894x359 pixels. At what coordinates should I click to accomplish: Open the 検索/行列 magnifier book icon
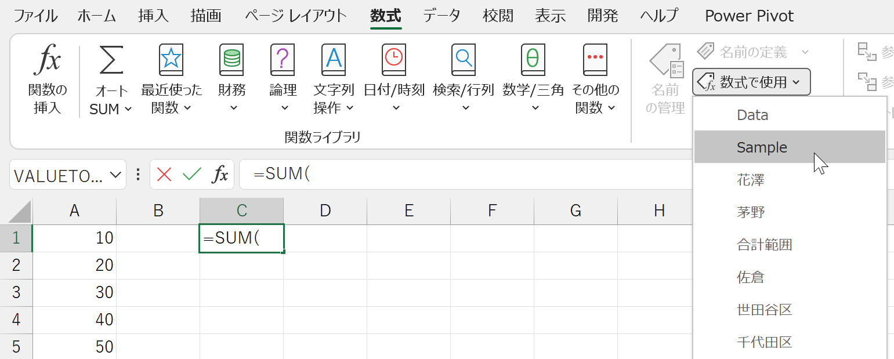(463, 60)
